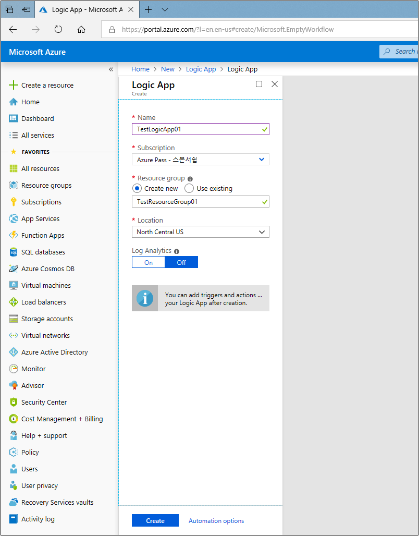Click the New breadcrumb link
This screenshot has width=419, height=536.
168,69
